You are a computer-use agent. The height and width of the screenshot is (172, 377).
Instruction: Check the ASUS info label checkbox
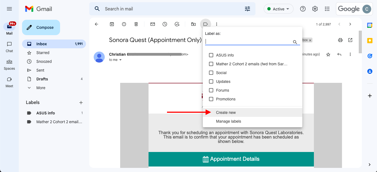pos(211,55)
